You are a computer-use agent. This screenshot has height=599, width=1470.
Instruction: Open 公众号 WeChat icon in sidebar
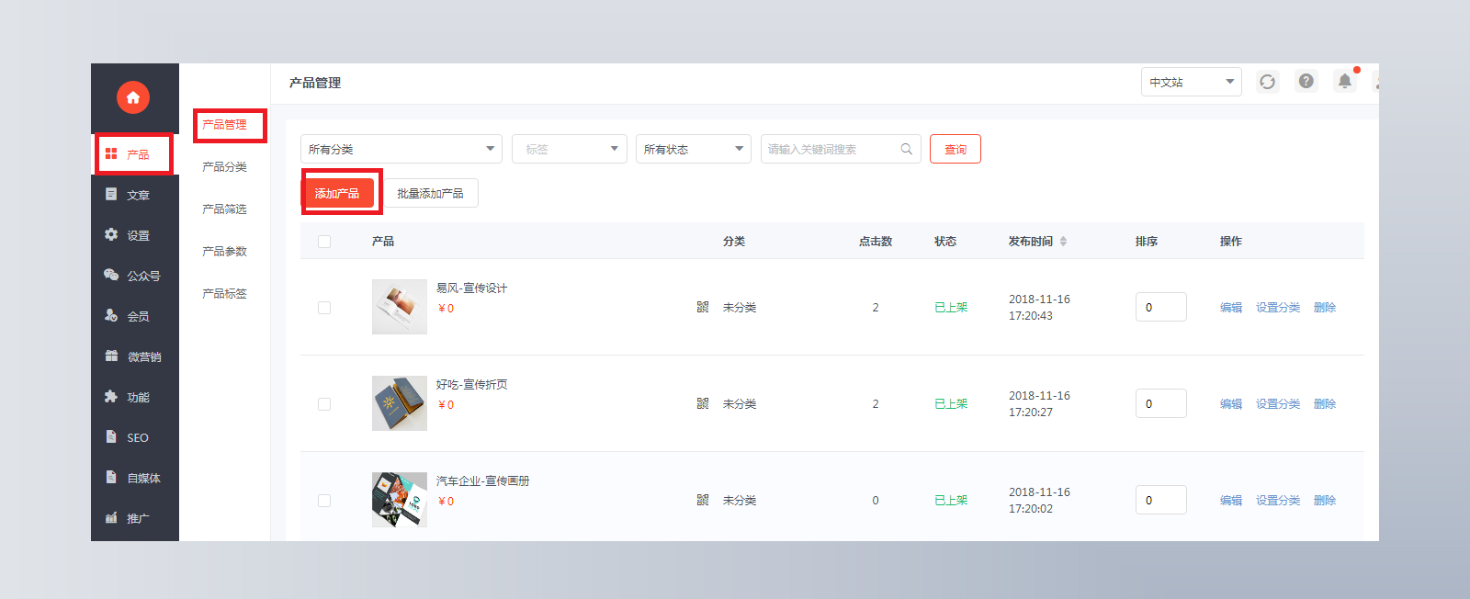[x=111, y=275]
